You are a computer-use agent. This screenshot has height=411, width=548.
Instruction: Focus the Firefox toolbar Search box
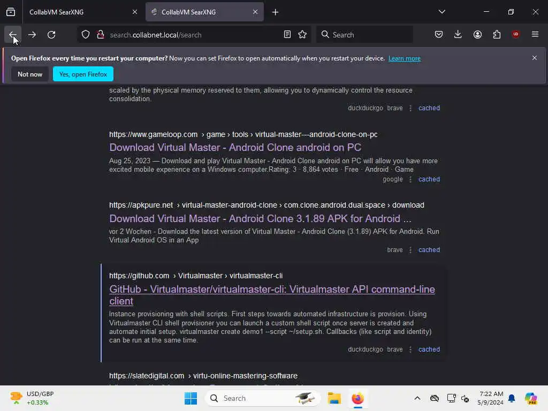click(x=364, y=35)
